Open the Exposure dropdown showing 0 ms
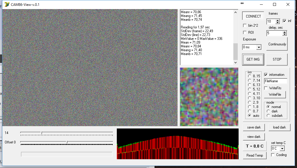Screen dimensions: 297x168 tap(259, 47)
